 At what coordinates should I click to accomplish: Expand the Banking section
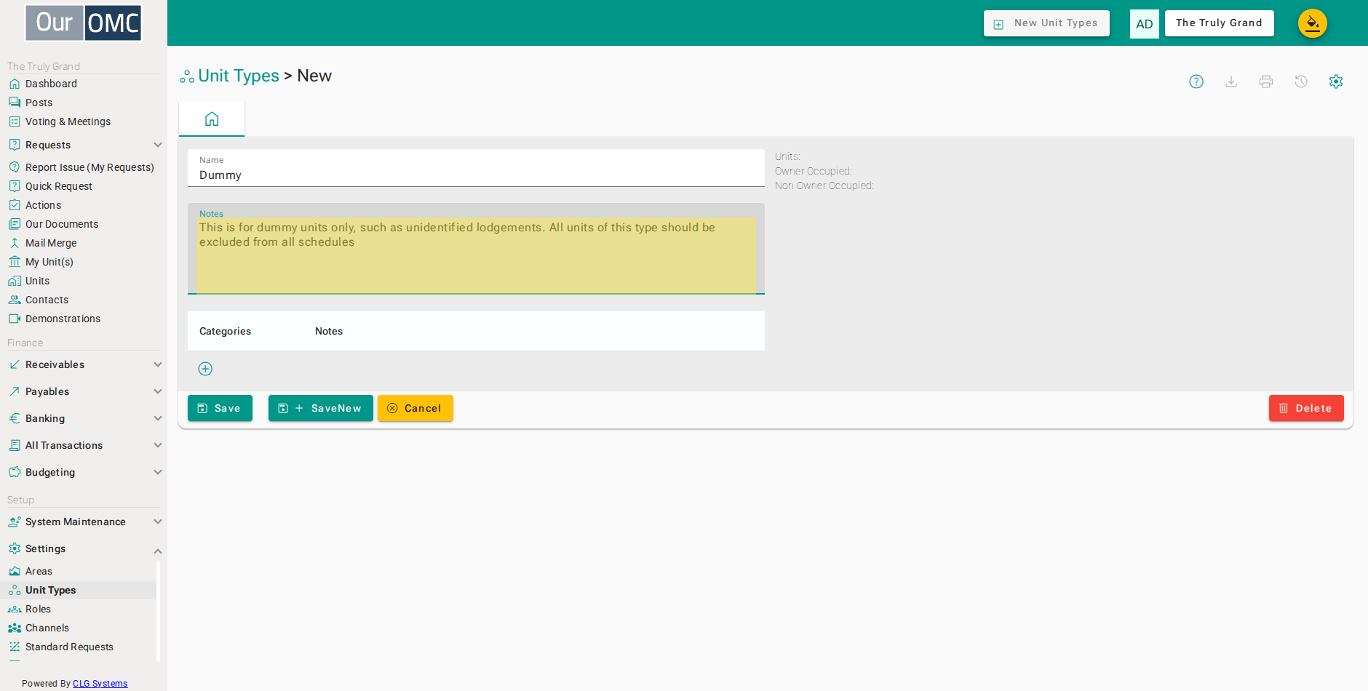[84, 418]
